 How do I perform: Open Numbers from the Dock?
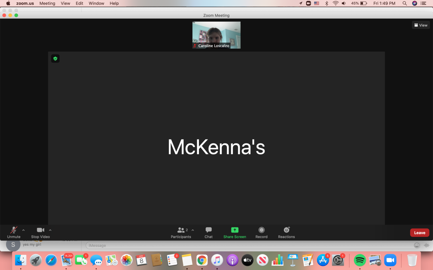point(277,260)
